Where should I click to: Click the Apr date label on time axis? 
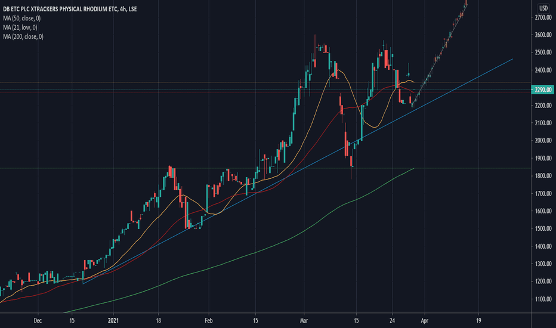[x=424, y=321]
